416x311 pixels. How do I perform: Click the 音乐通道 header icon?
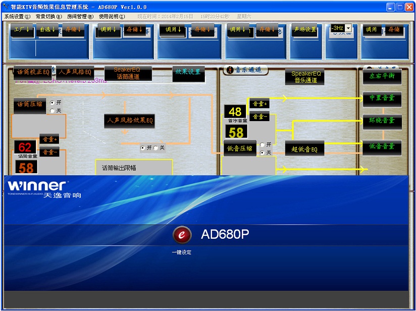pyautogui.click(x=230, y=70)
